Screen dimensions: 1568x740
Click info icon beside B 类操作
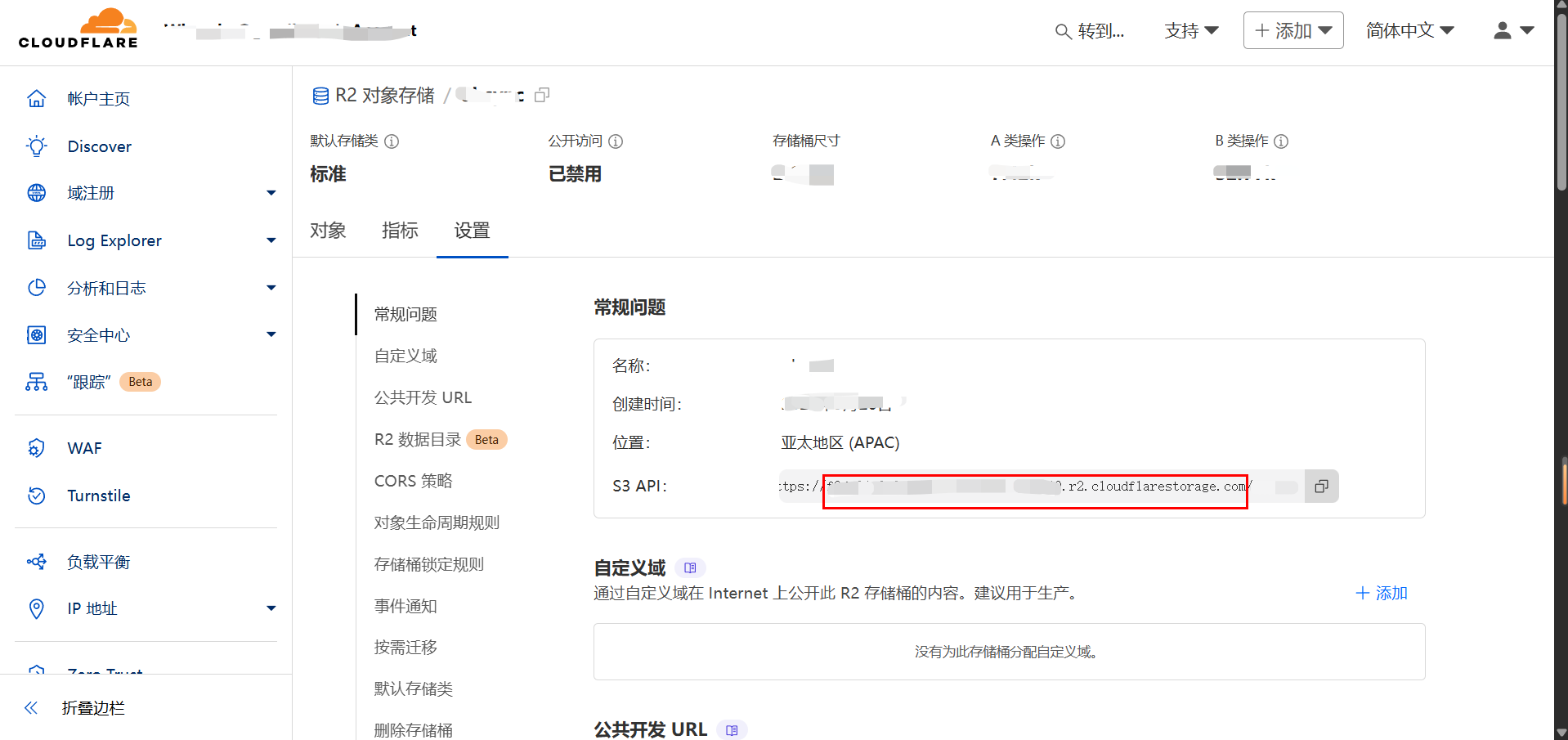1281,141
